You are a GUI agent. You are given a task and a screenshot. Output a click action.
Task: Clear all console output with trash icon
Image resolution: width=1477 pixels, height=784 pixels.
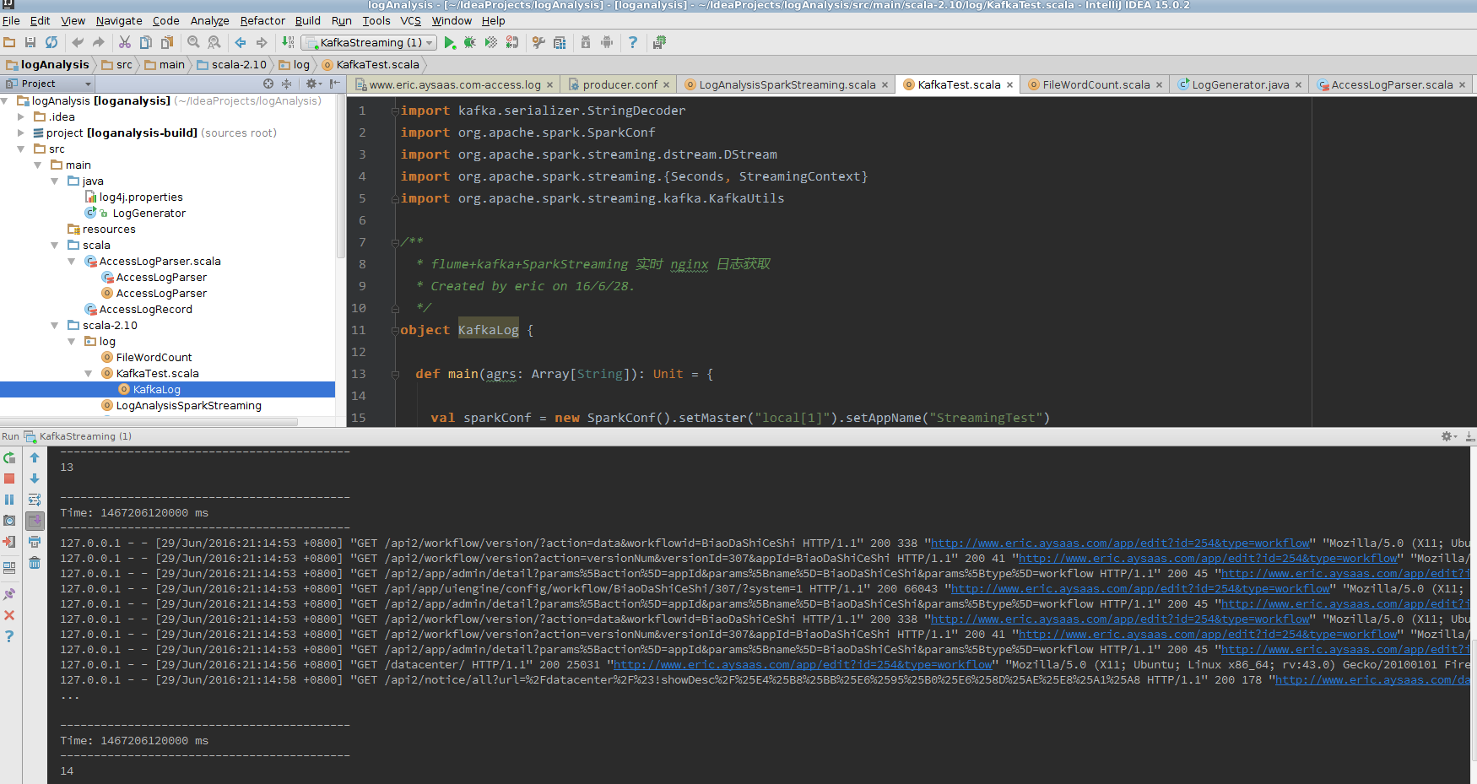pyautogui.click(x=35, y=563)
